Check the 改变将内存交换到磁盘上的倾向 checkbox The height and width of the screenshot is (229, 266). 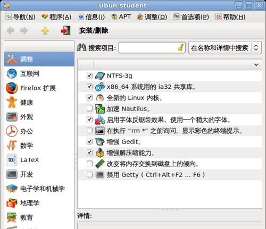[x=89, y=164]
